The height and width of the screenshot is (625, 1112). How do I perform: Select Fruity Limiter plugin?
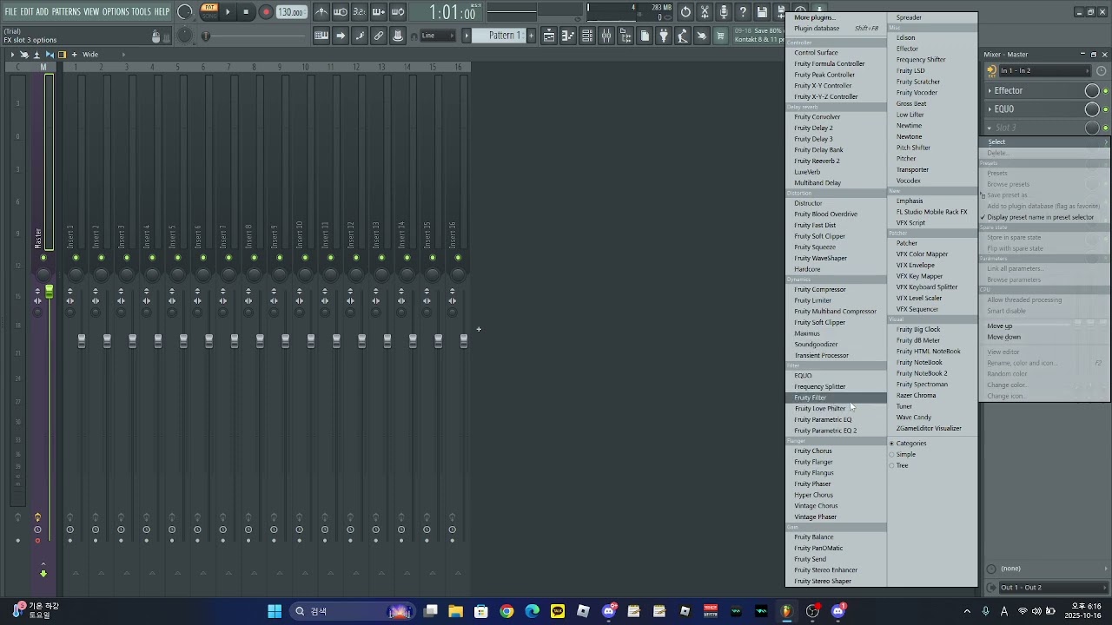[x=836, y=300]
